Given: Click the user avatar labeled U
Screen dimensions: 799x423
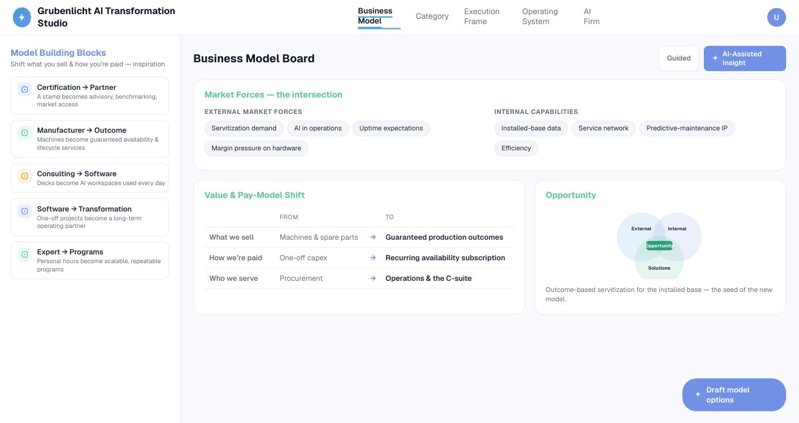Looking at the screenshot, I should pyautogui.click(x=777, y=17).
